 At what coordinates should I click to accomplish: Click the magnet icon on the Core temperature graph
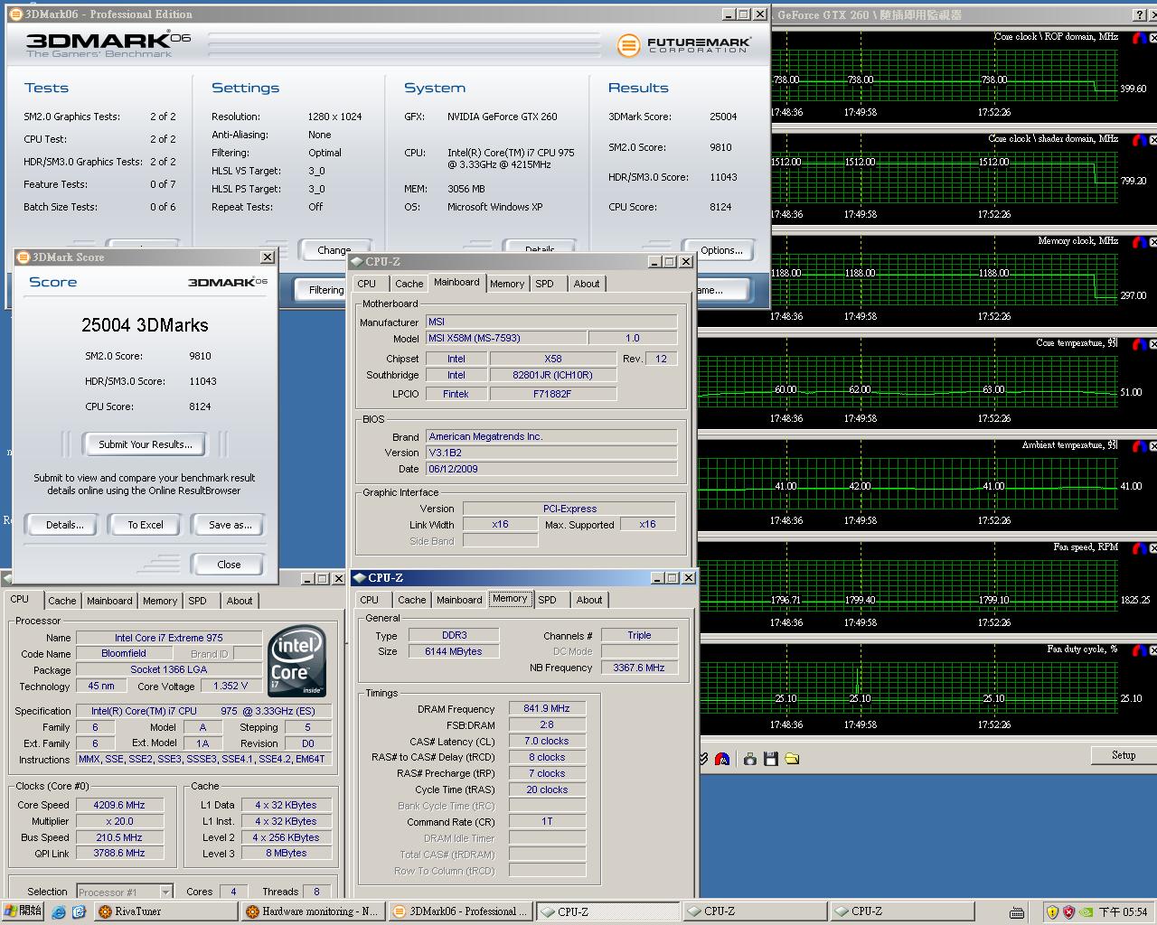[1140, 344]
